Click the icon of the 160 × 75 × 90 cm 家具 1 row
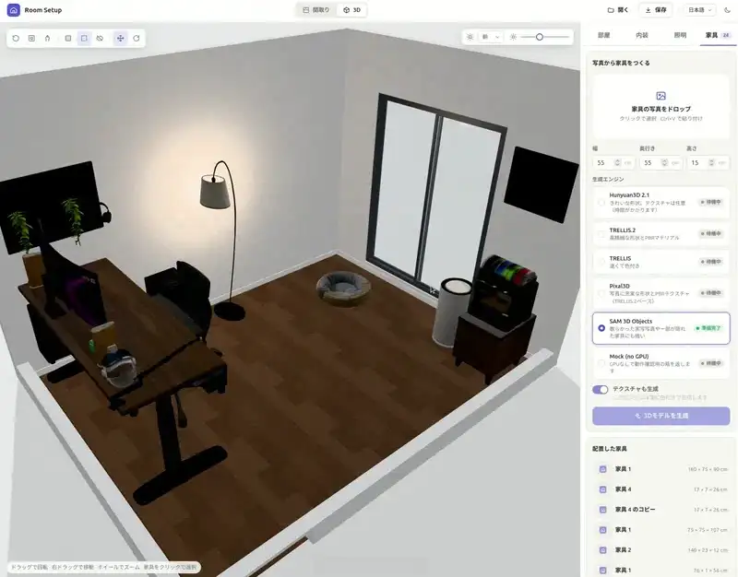 [602, 469]
